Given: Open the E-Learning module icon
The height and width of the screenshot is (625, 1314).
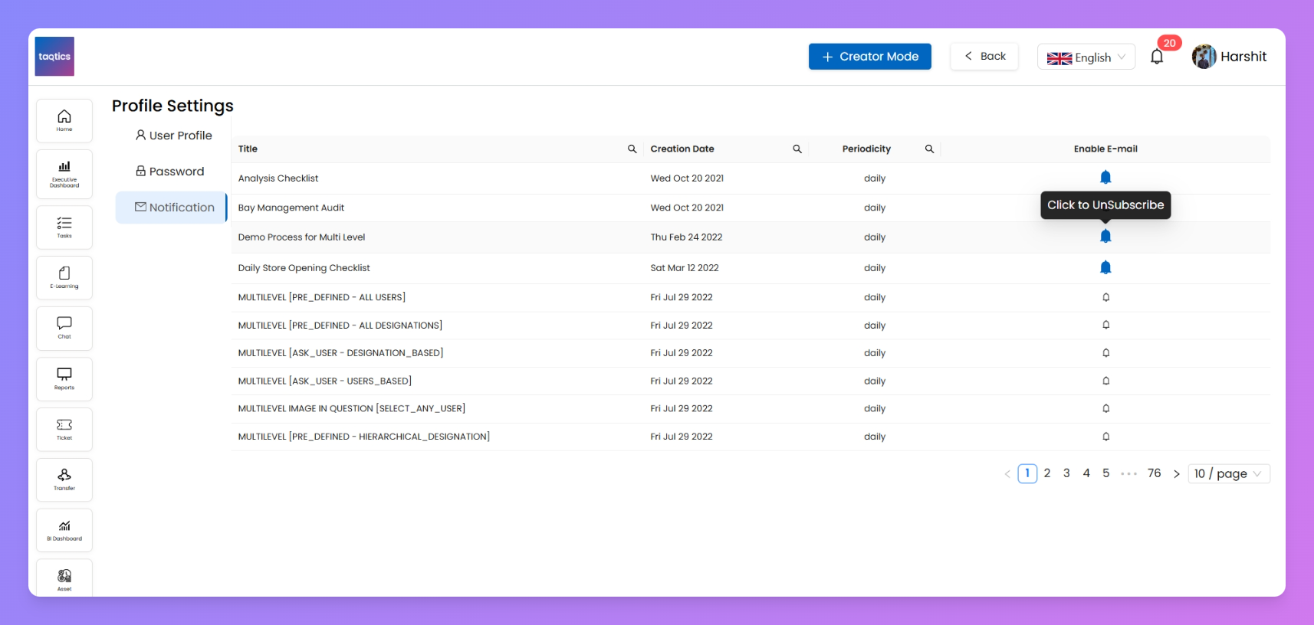Looking at the screenshot, I should tap(64, 277).
